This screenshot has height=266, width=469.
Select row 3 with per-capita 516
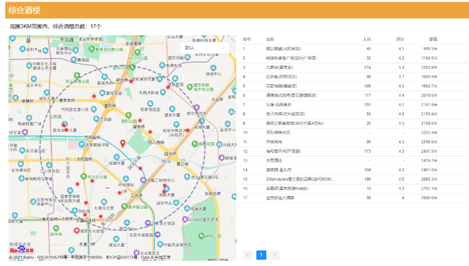353,67
